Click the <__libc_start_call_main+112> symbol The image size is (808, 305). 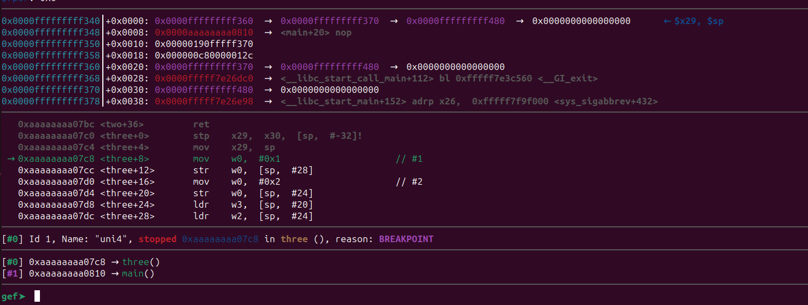[359, 79]
